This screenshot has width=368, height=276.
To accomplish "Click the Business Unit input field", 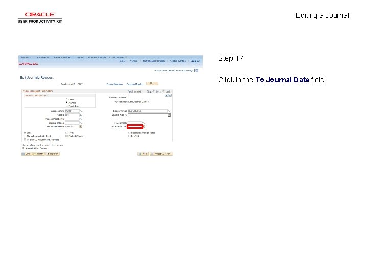I will [72, 111].
